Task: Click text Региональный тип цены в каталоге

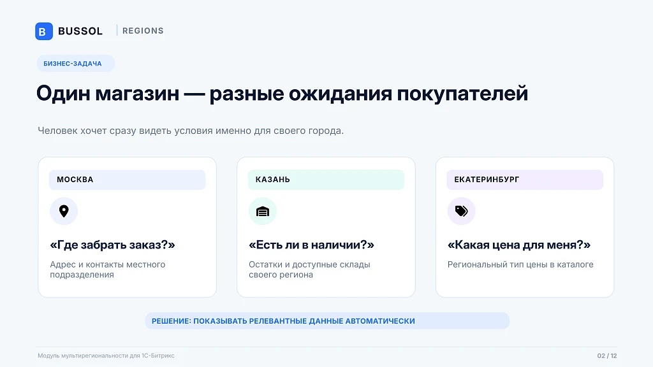Action: (x=520, y=264)
